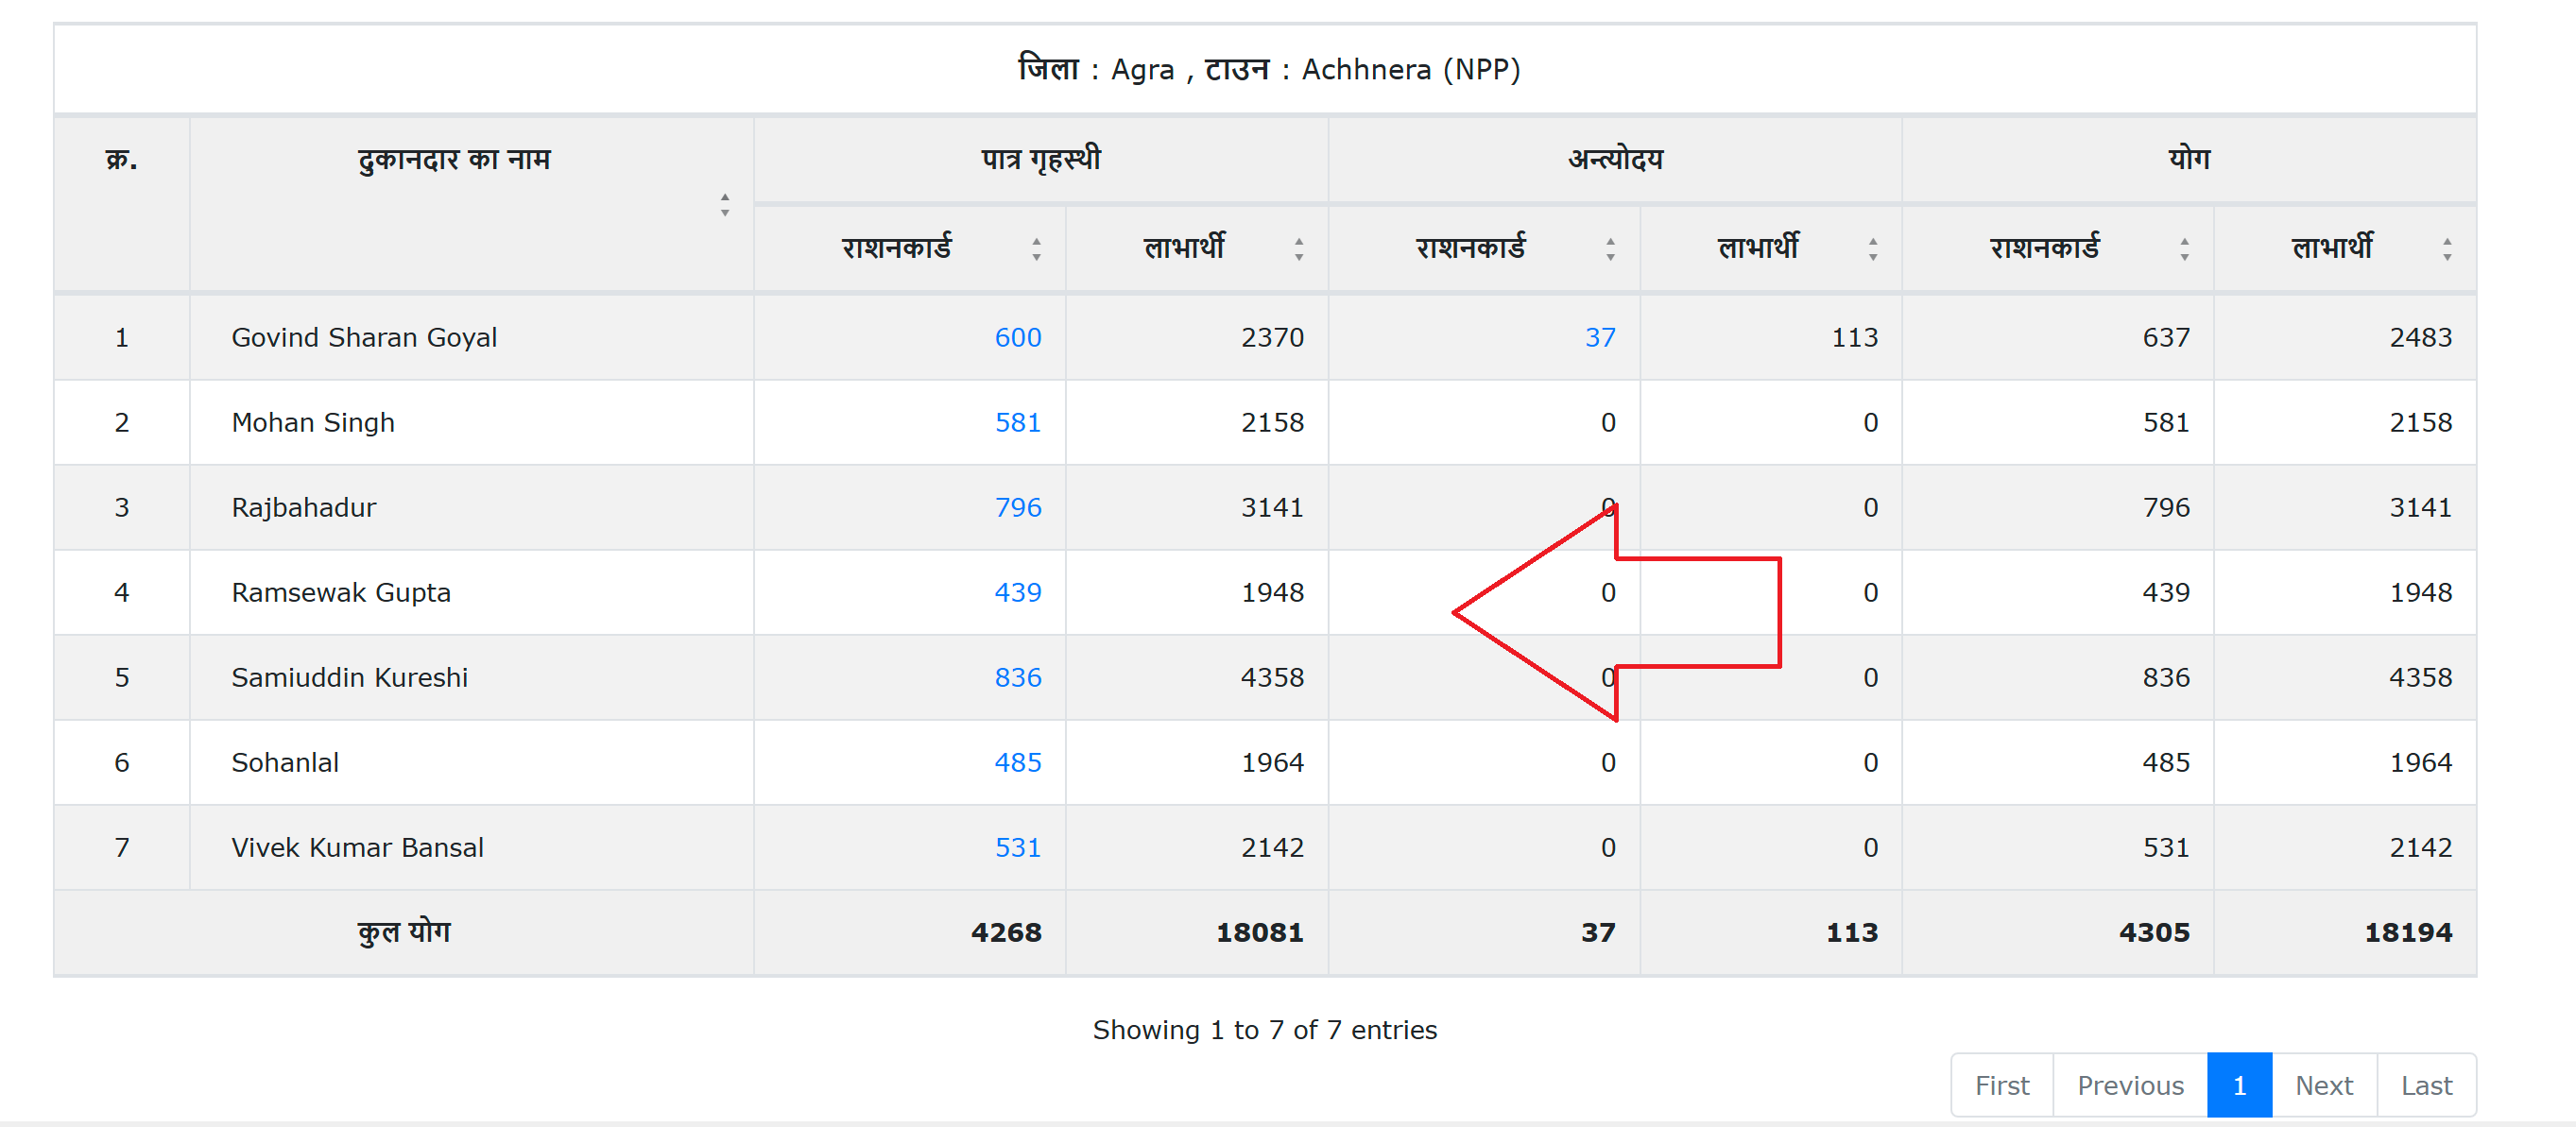The height and width of the screenshot is (1127, 2576).
Task: Jump to Last page in pagination
Action: (2426, 1085)
